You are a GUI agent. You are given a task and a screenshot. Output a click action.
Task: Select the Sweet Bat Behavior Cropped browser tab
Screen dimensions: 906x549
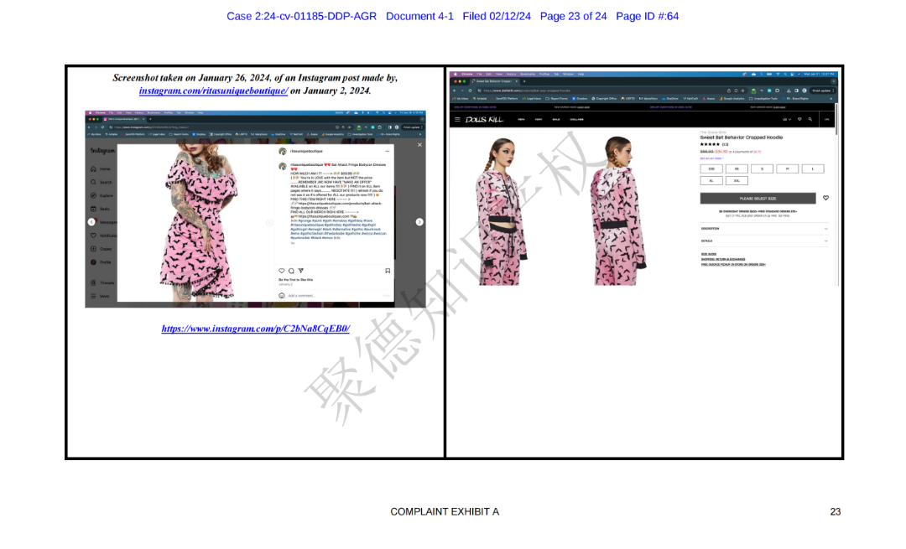[x=495, y=81]
